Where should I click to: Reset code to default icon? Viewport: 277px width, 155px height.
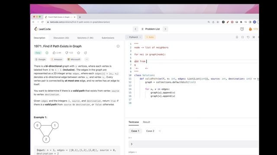coord(248,37)
